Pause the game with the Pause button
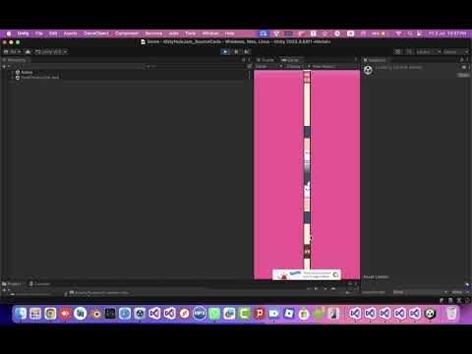 (236, 51)
